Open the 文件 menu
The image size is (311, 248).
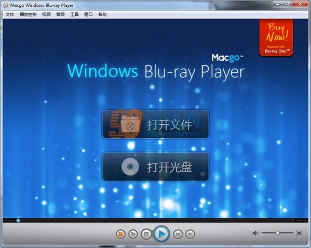(x=10, y=14)
